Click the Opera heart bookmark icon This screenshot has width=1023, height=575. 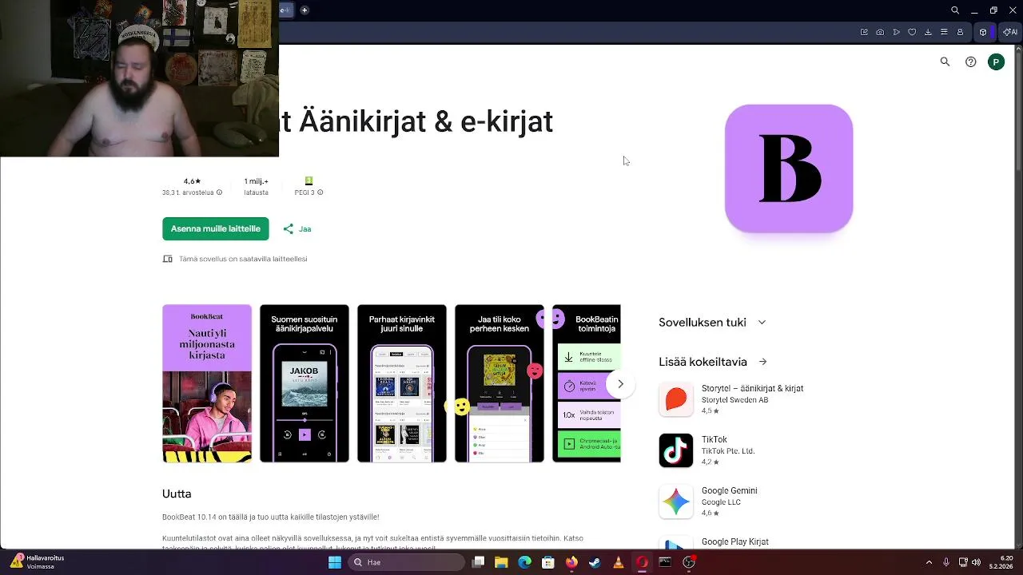tap(912, 32)
